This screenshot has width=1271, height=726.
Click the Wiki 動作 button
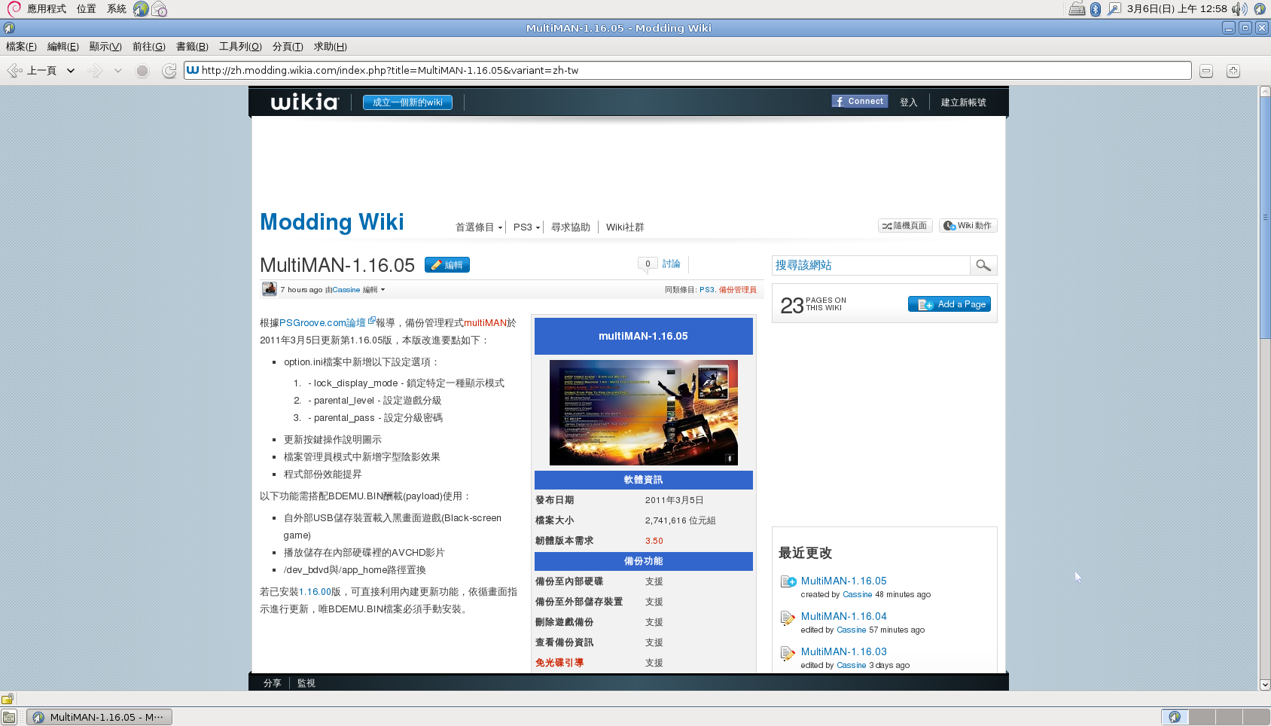coord(968,226)
